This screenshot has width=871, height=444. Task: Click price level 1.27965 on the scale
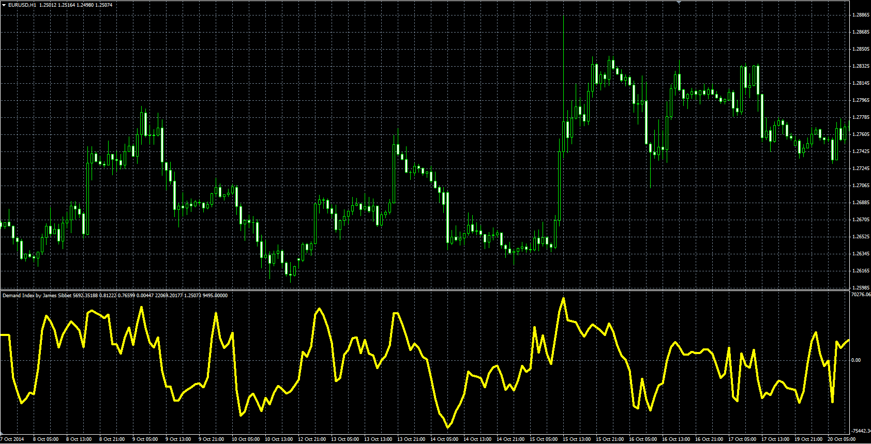860,100
